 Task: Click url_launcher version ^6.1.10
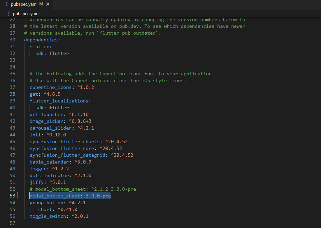(x=79, y=114)
